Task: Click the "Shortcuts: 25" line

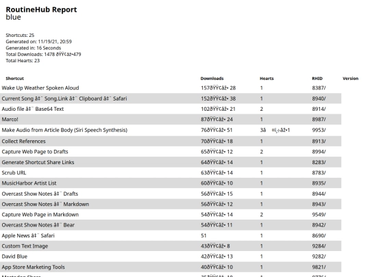Action: pos(20,36)
